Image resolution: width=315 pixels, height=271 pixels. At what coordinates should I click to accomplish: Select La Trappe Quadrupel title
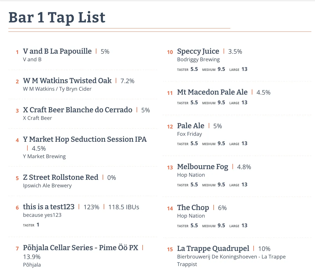coord(213,249)
